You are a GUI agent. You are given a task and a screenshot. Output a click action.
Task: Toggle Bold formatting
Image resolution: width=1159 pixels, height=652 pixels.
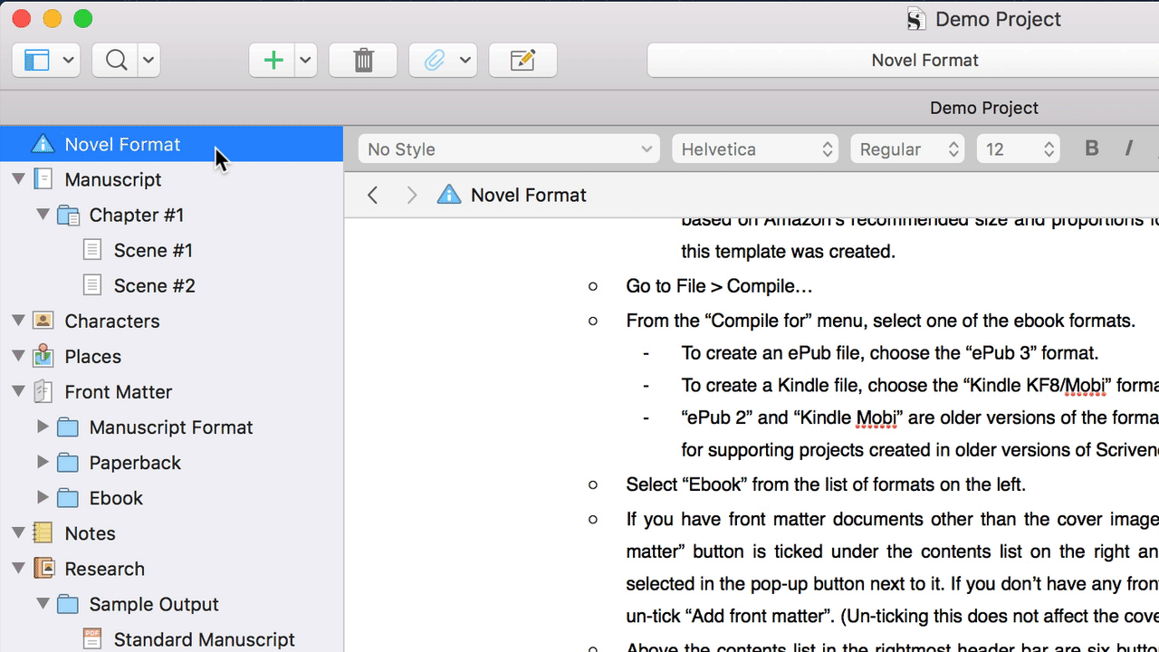[1092, 149]
